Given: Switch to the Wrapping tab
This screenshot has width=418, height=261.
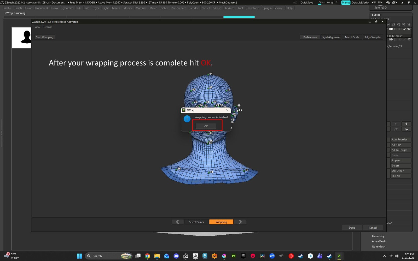Looking at the screenshot, I should pyautogui.click(x=221, y=222).
